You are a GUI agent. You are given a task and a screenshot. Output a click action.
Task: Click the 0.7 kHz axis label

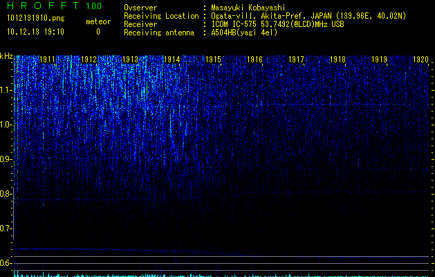[x=6, y=229]
